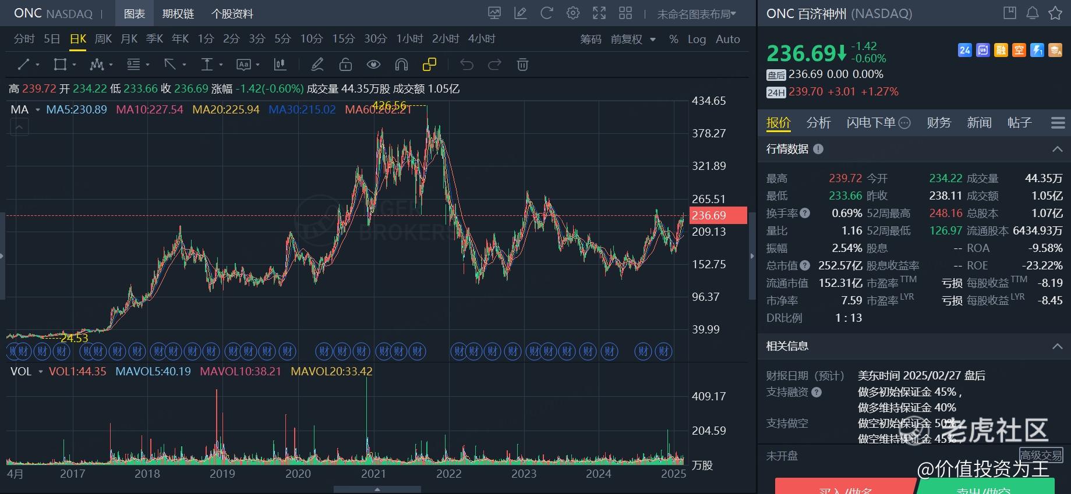Viewport: 1071px width, 494px height.
Task: Open the 帖子 tab
Action: [x=1019, y=123]
